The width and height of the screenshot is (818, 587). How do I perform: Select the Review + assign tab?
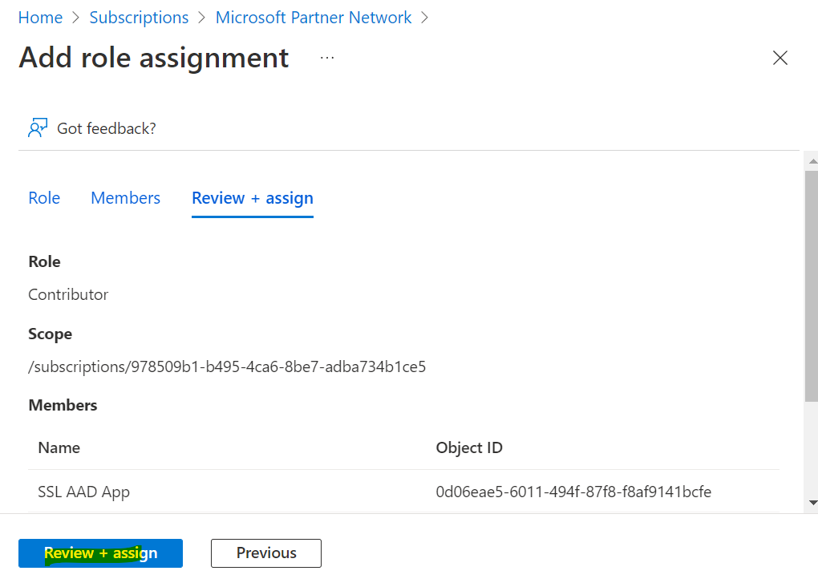click(x=253, y=199)
